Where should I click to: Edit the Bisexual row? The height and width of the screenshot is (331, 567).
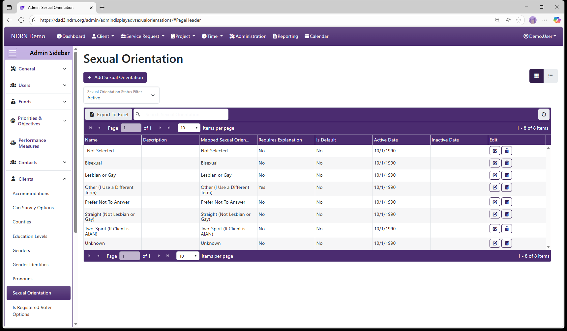click(495, 163)
